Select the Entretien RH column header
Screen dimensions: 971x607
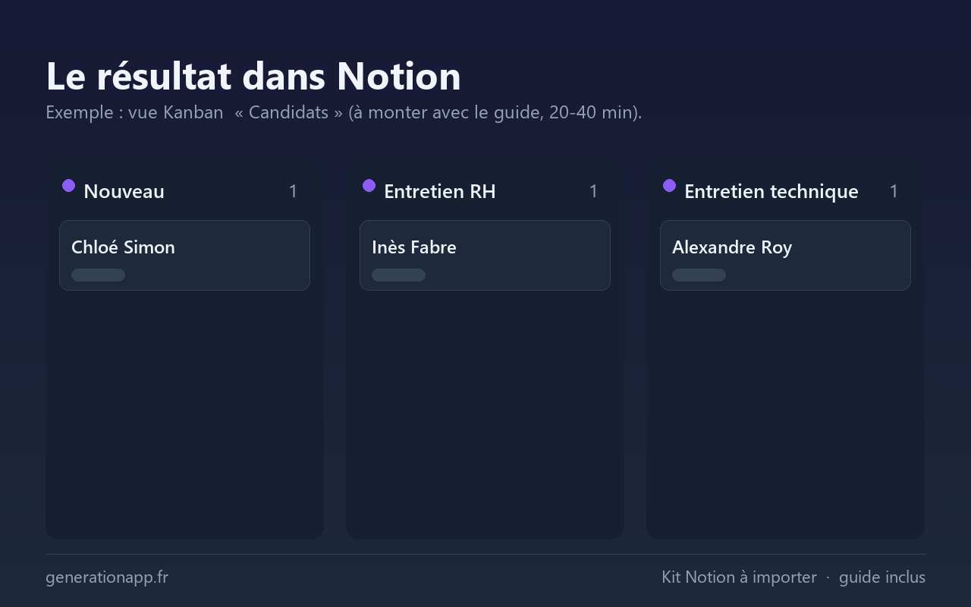[440, 191]
